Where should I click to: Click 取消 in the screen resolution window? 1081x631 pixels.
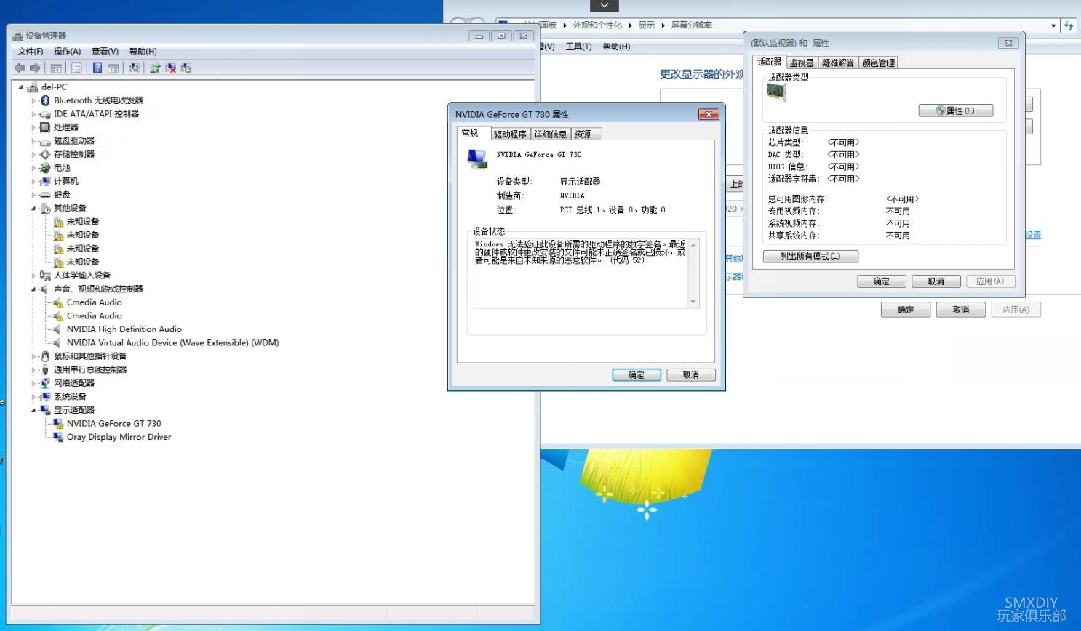coord(961,310)
